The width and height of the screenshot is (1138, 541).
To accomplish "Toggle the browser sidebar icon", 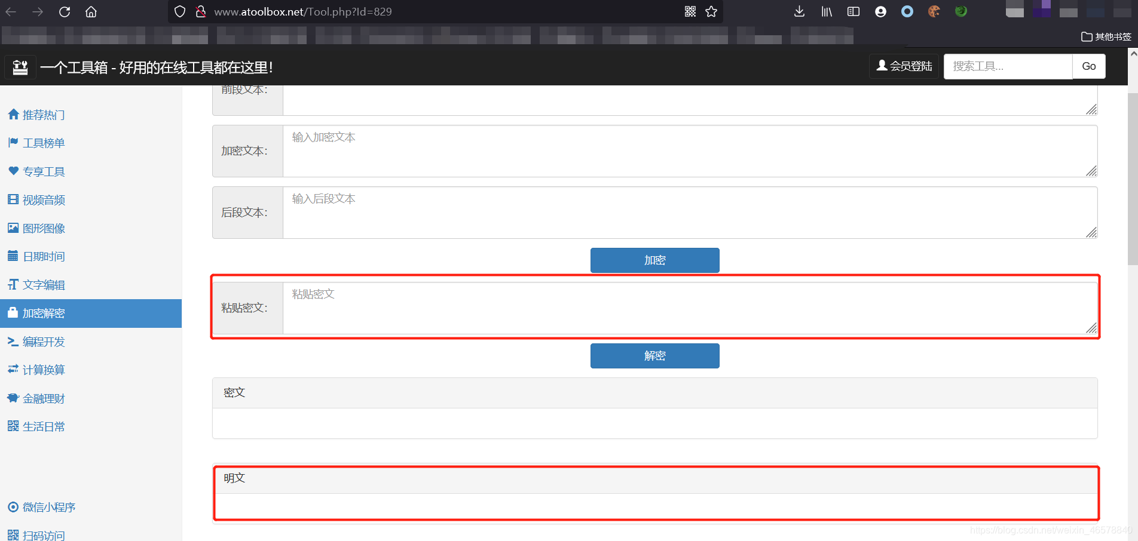I will click(853, 11).
